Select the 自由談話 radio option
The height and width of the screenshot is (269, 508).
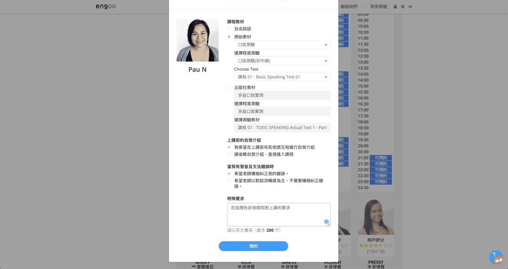pos(229,29)
